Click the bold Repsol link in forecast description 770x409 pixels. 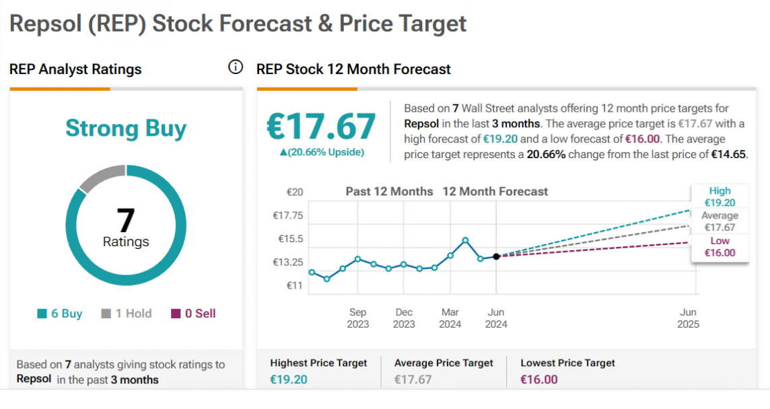(x=421, y=123)
